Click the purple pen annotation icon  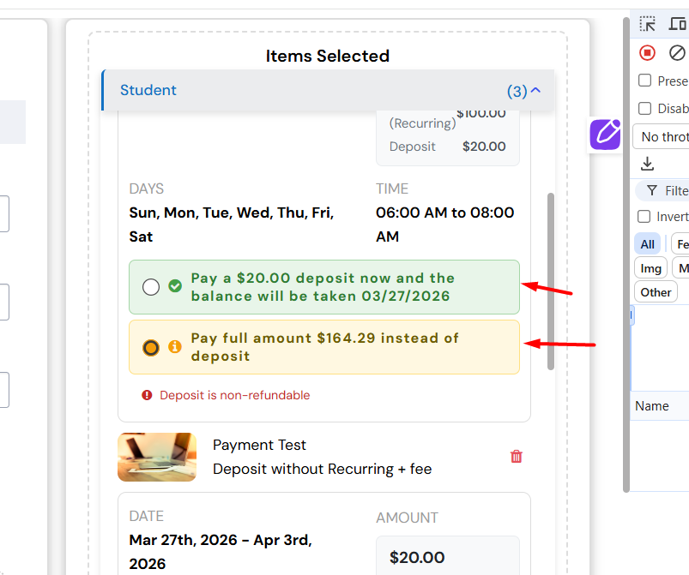click(605, 134)
